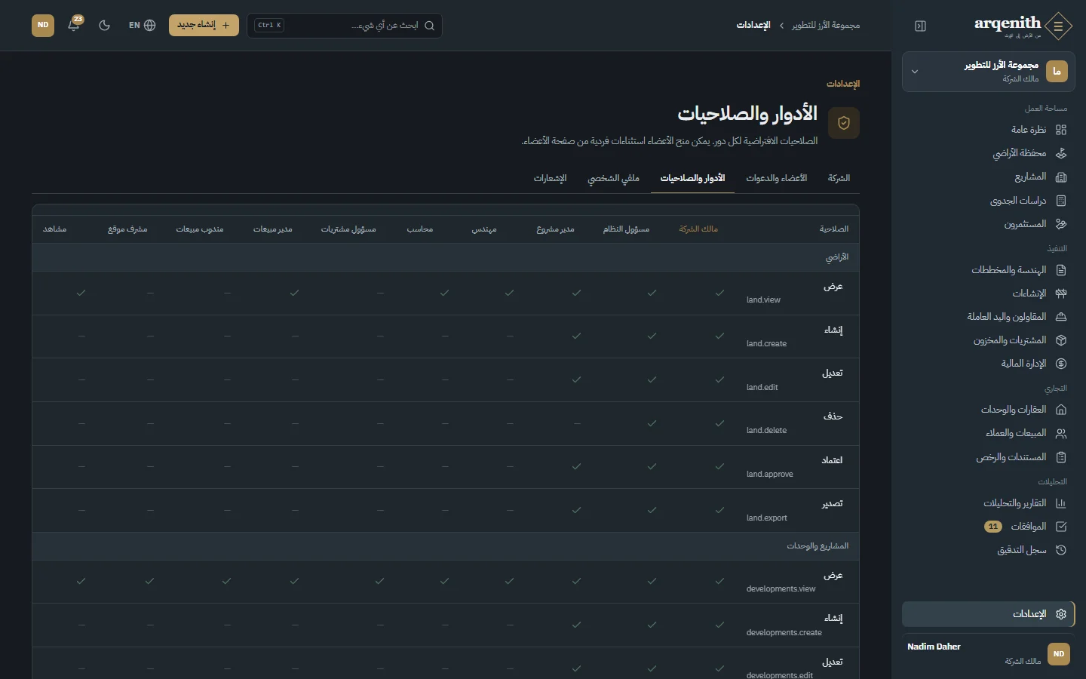Open المبيعات والعملاء sales icon

tap(1061, 433)
